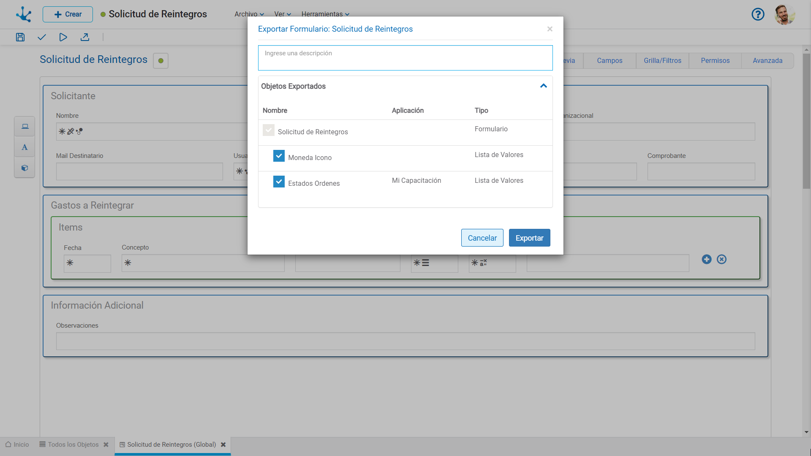Click the Gastos a Reintegrar section title

(x=92, y=206)
